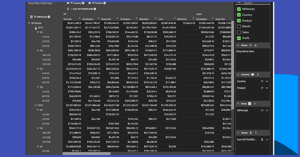300x157 pixels.
Task: Open the Sum Of Profit aggregation dropdown
Action: pos(71,9)
